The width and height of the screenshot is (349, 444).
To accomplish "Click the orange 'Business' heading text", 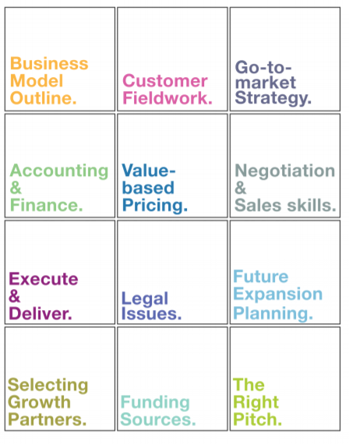I will pos(49,63).
